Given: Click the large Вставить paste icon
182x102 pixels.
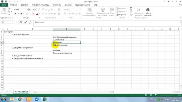Looking at the screenshot, I should 4,10.
